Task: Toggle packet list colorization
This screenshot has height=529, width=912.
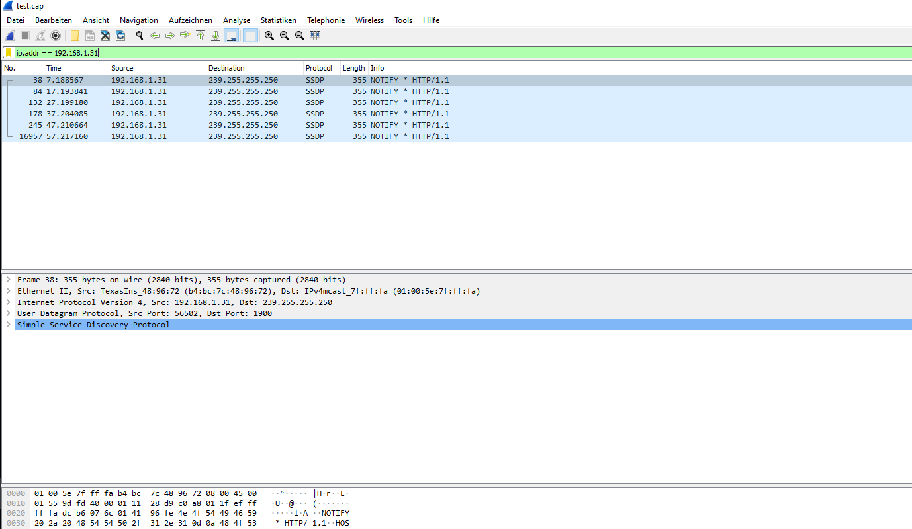Action: coord(250,36)
